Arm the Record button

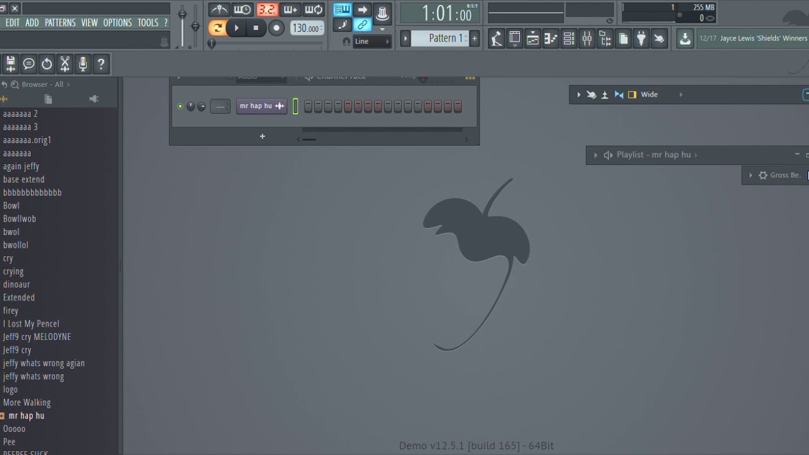tap(276, 28)
